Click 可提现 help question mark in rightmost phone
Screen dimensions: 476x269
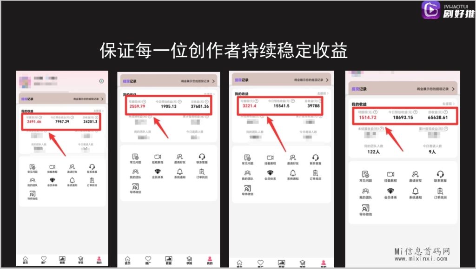[x=376, y=112]
